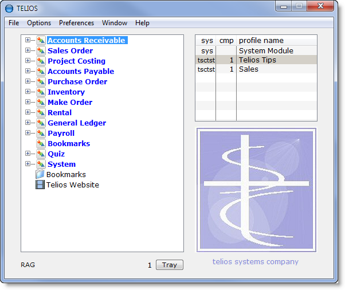
Task: Select the Rental tree item label
Action: point(60,113)
